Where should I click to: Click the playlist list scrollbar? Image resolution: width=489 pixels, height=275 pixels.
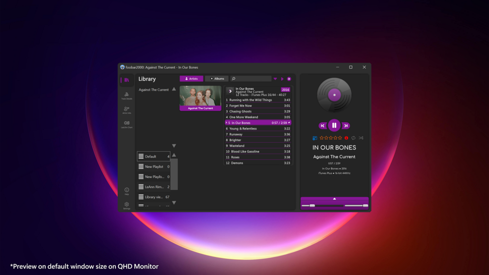pos(174,174)
